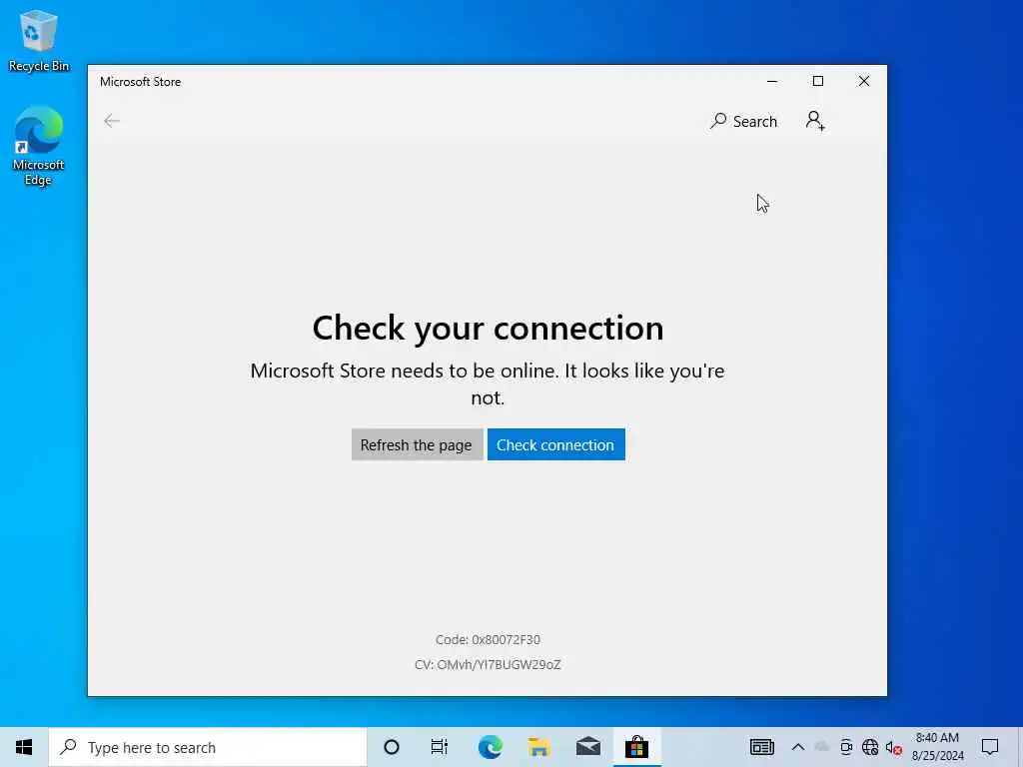Click the Microsoft Store taskbar icon
This screenshot has width=1023, height=767.
coord(636,747)
